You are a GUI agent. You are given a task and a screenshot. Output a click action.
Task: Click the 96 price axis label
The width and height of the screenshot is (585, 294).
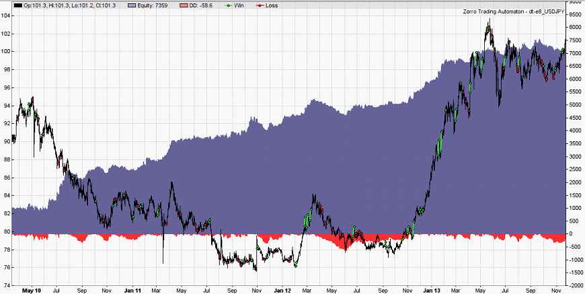[6, 88]
